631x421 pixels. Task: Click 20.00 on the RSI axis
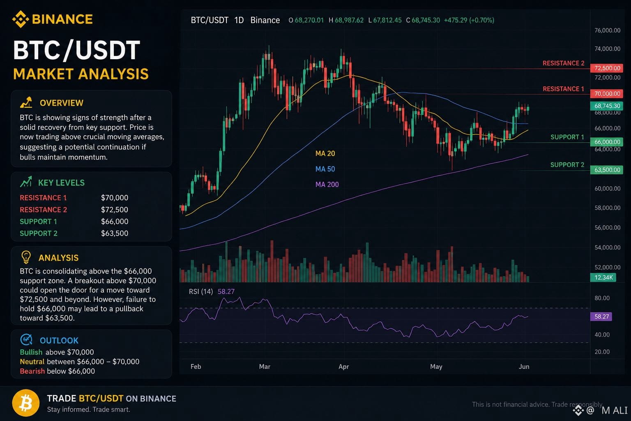(602, 352)
